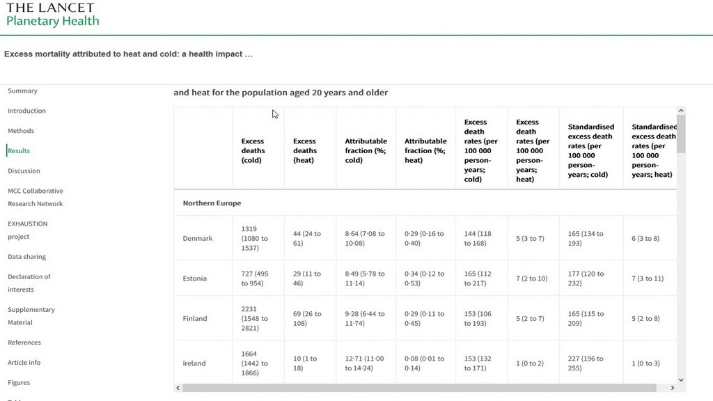The height and width of the screenshot is (401, 713).
Task: Jump to Declaration of interests
Action: click(x=29, y=283)
